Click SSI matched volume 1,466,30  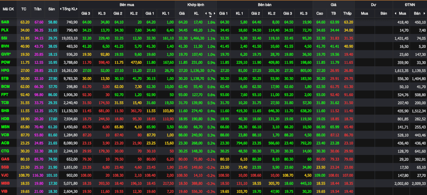click(x=197, y=38)
